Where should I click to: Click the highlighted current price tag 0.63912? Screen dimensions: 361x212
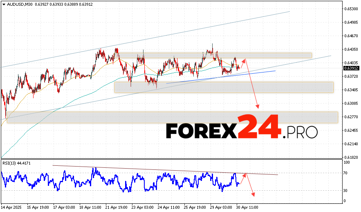pos(351,68)
